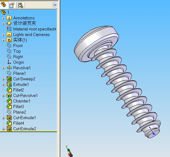Select the Cut-Extrude1 label
This screenshot has height=157, width=170.
(x=25, y=118)
